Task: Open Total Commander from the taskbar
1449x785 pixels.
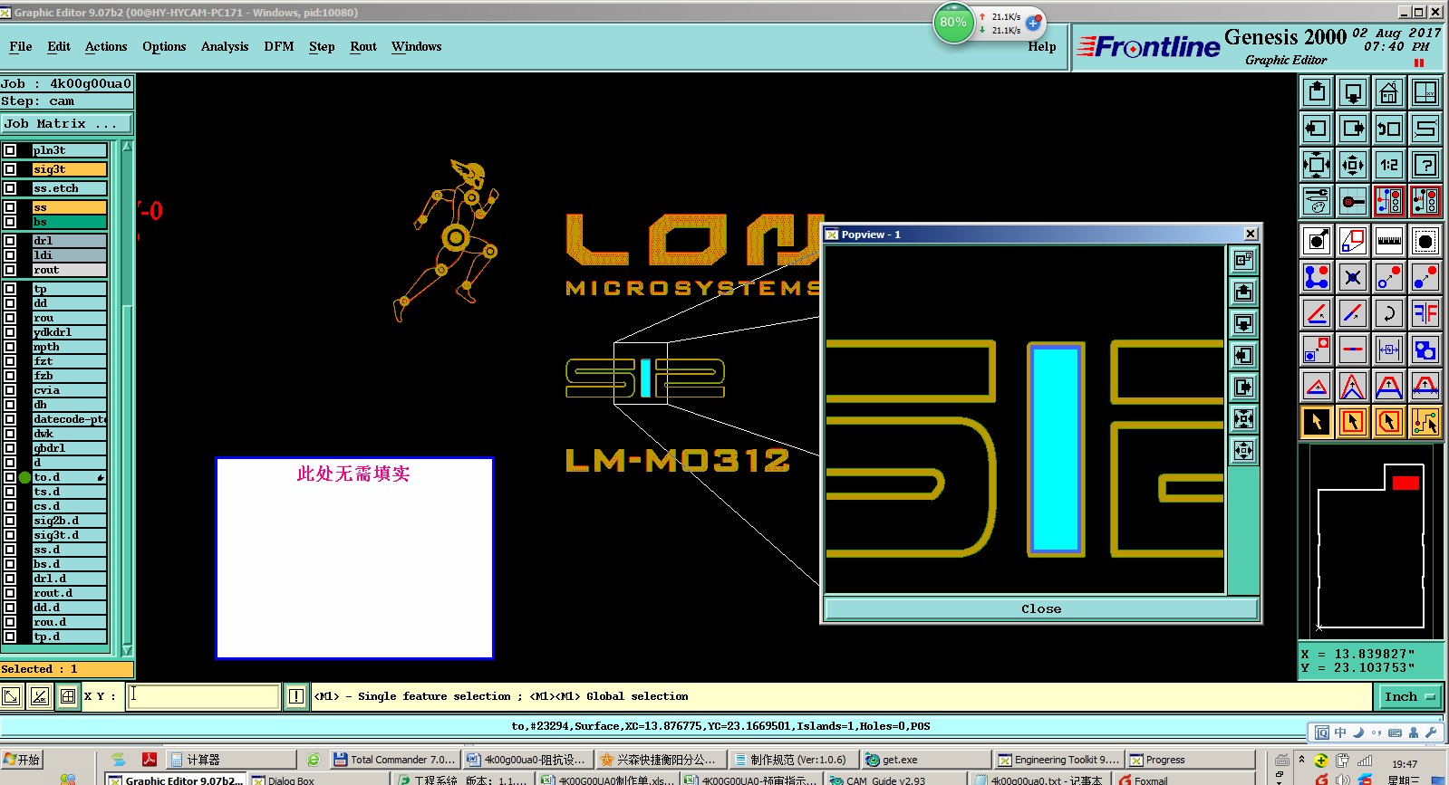Action: click(x=394, y=760)
